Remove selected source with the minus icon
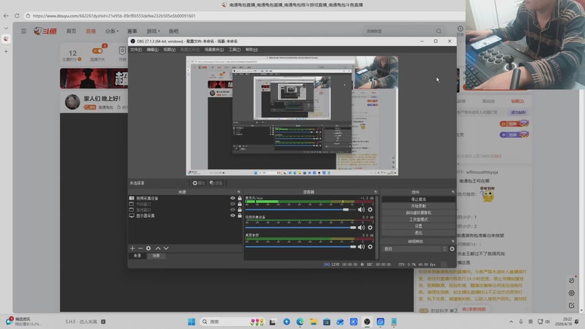 [140, 248]
